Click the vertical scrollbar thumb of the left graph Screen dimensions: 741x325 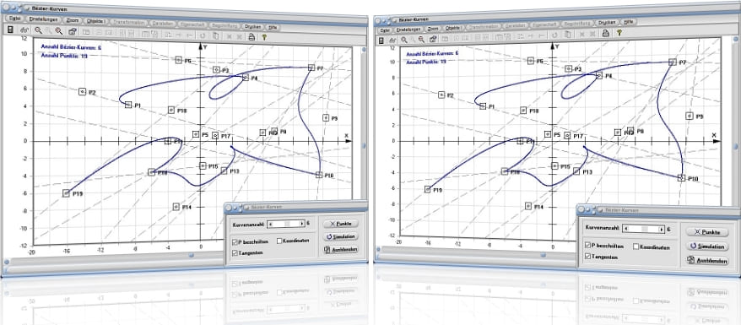364,145
